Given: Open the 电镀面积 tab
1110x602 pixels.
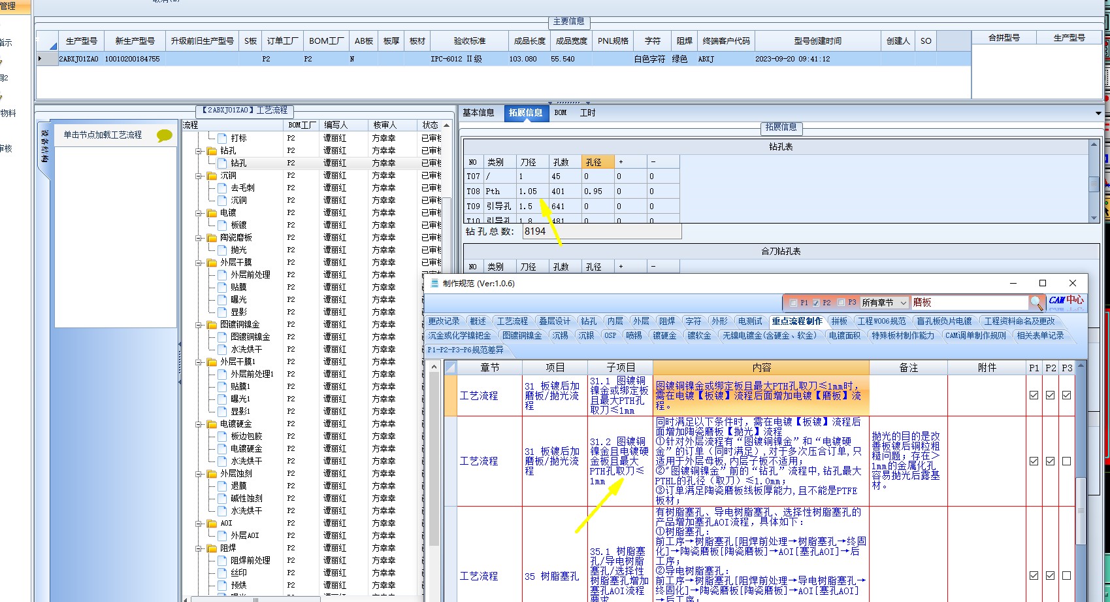Looking at the screenshot, I should click(x=844, y=335).
